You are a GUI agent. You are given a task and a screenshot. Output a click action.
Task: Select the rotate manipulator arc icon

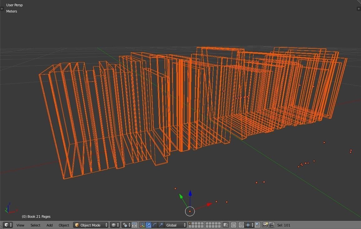pyautogui.click(x=155, y=225)
